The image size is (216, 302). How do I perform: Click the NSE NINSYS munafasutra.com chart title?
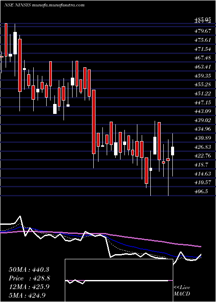(x=44, y=5)
